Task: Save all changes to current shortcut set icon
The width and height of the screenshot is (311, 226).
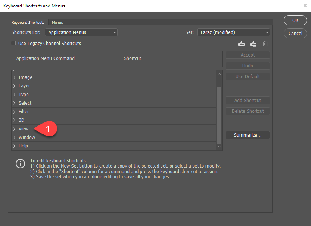Action: pyautogui.click(x=241, y=43)
